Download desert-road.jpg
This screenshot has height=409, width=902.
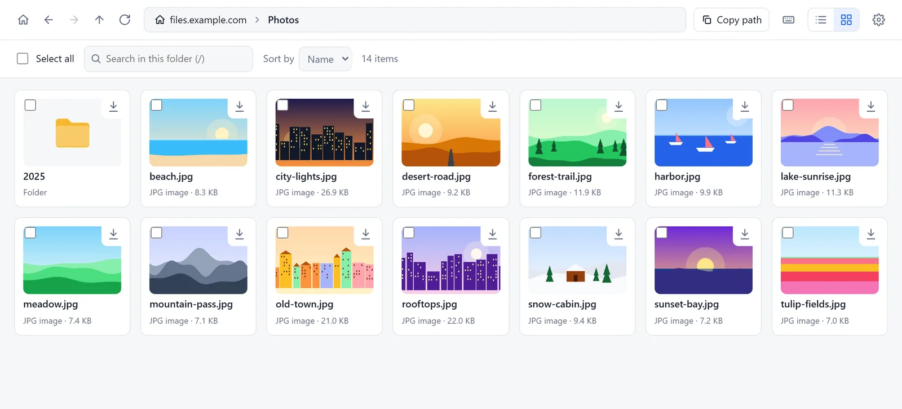[x=492, y=106]
